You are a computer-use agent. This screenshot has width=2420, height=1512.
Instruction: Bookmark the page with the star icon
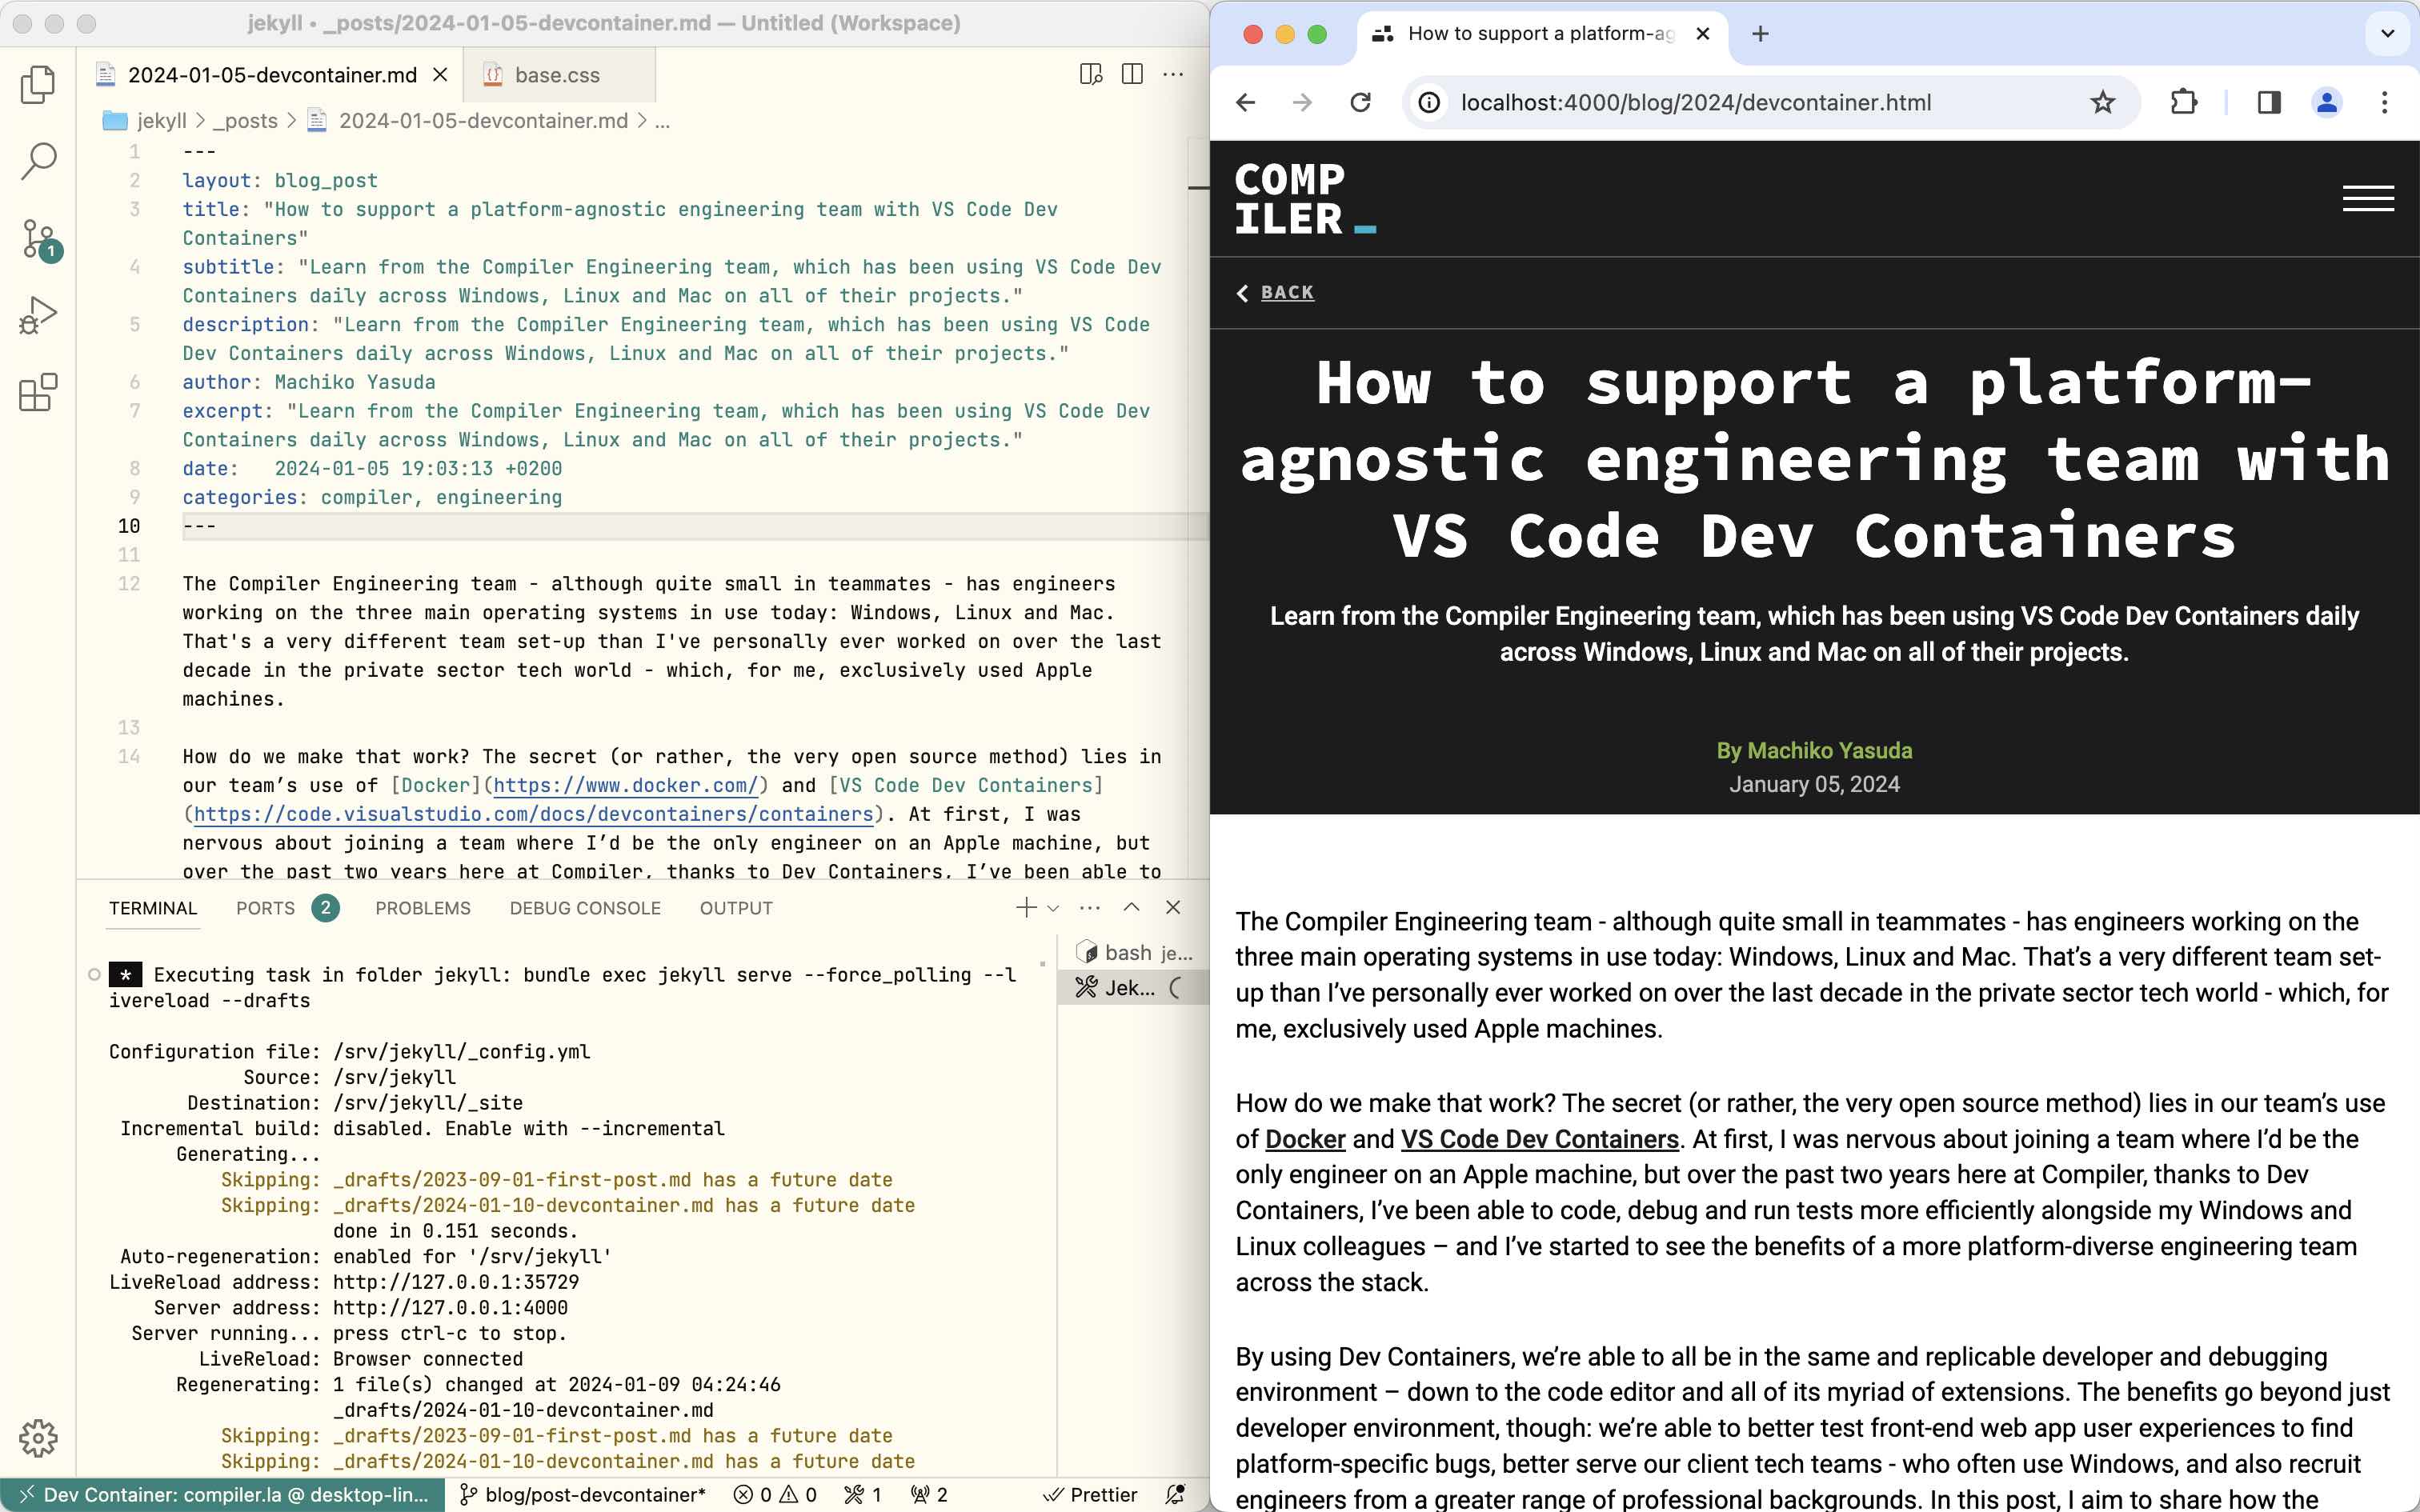tap(2103, 102)
